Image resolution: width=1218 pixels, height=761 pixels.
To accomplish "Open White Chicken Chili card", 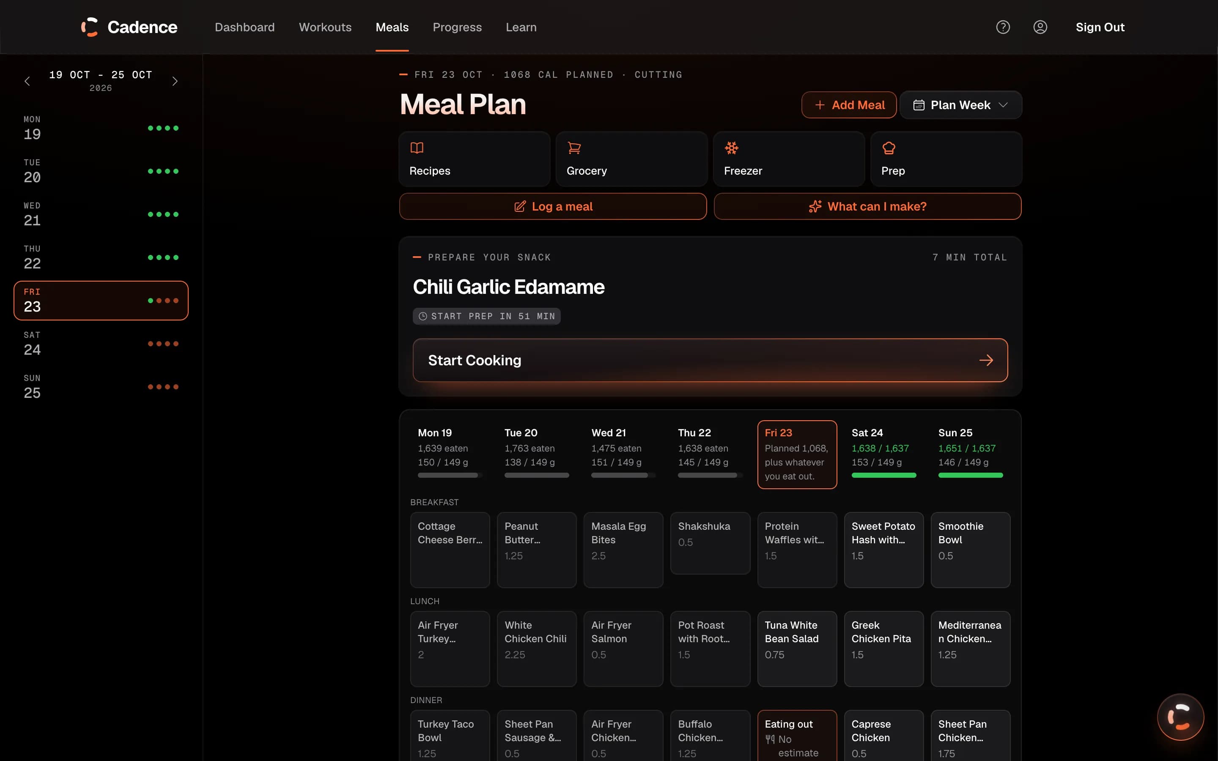I will point(537,649).
